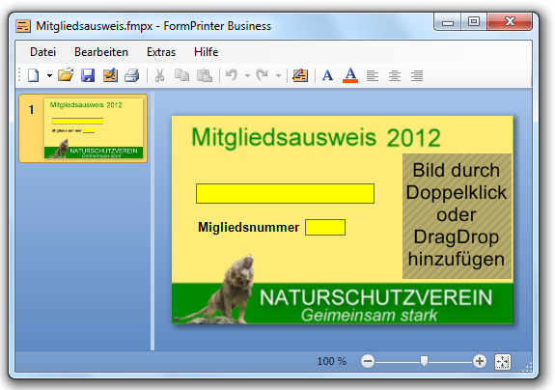Click the New document icon

point(33,75)
